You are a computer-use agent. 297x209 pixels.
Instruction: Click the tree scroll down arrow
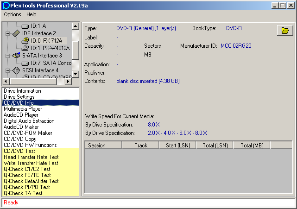[76, 74]
